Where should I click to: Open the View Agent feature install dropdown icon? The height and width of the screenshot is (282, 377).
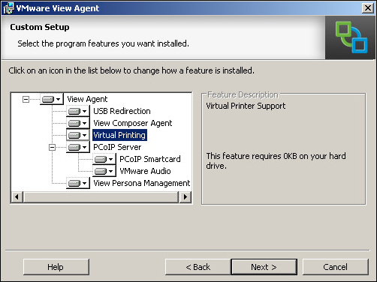pos(52,99)
